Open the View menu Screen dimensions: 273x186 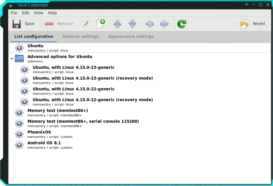pyautogui.click(x=38, y=13)
